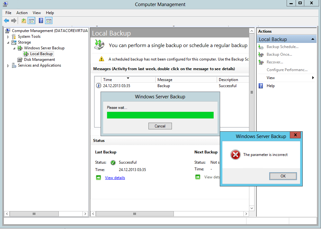The height and width of the screenshot is (229, 321).
Task: Click the information icon on the Backup message row
Action: click(x=98, y=86)
